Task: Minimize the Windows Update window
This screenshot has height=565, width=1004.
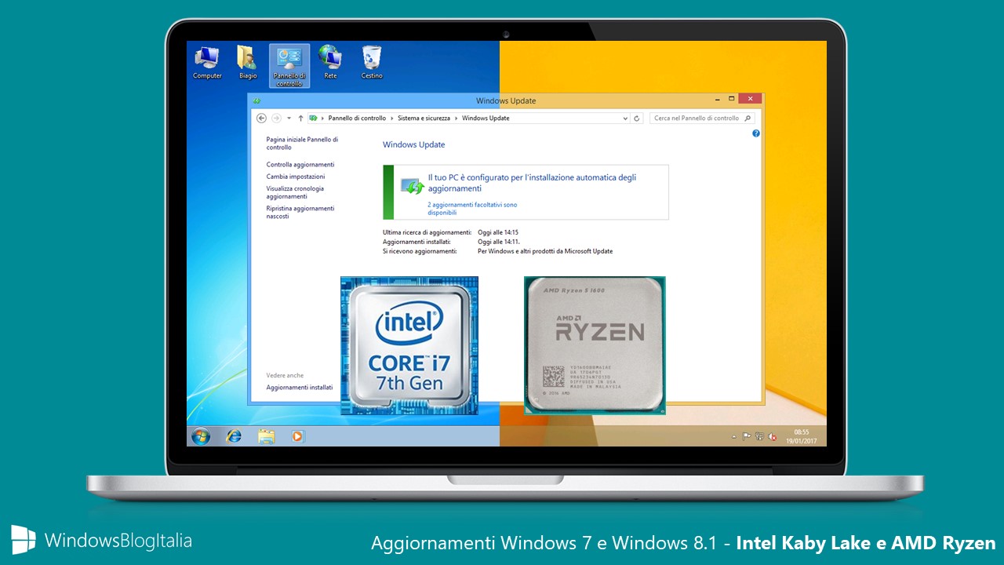Action: (717, 99)
